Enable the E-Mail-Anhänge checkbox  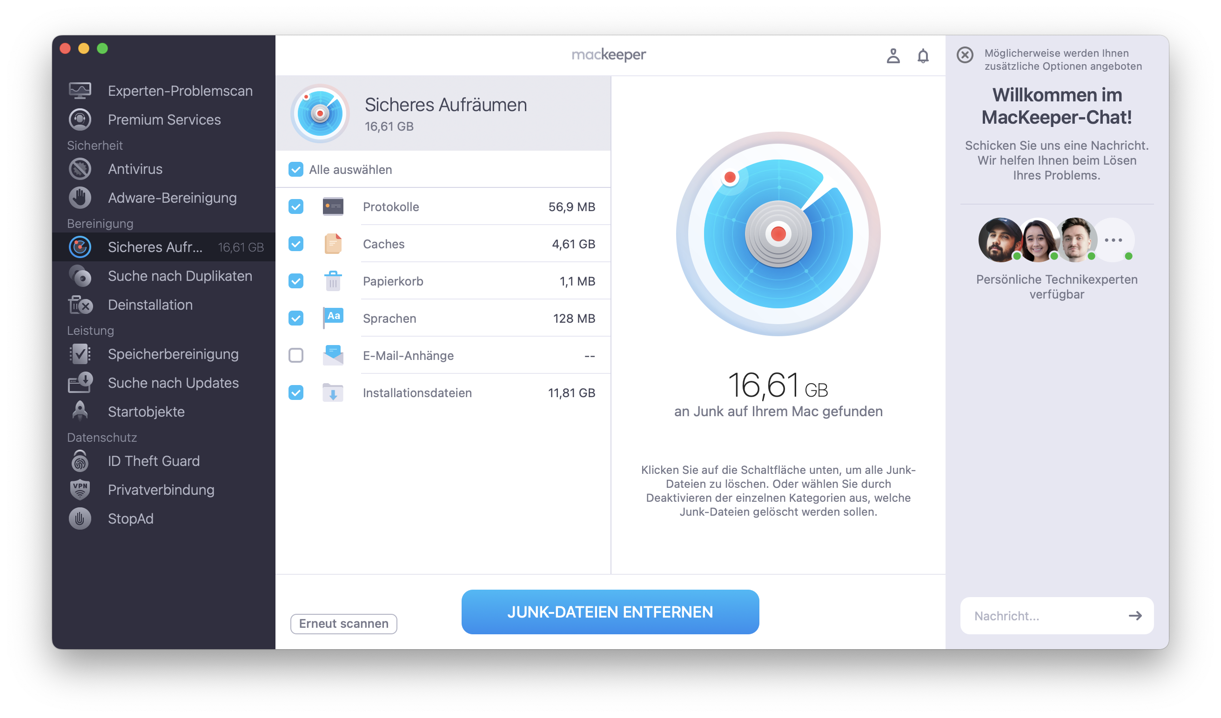coord(296,355)
